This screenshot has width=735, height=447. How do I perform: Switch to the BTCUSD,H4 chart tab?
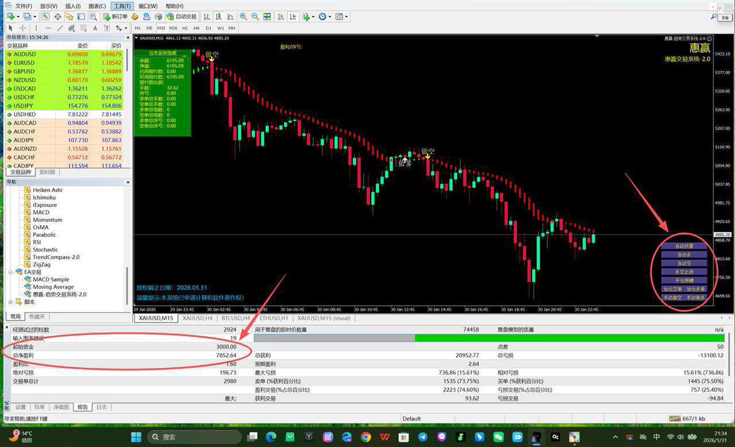pos(235,318)
